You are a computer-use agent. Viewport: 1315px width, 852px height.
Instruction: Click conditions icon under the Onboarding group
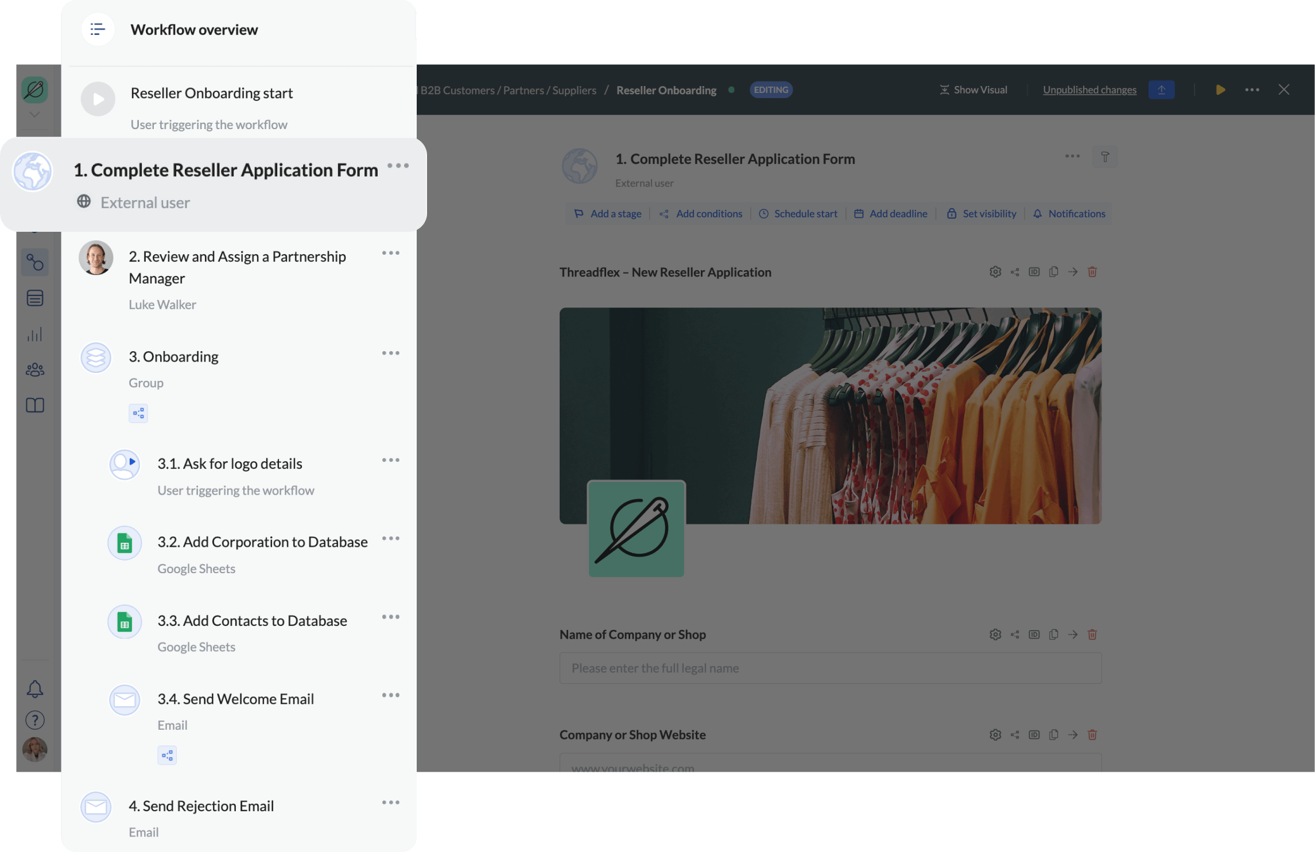(x=138, y=413)
